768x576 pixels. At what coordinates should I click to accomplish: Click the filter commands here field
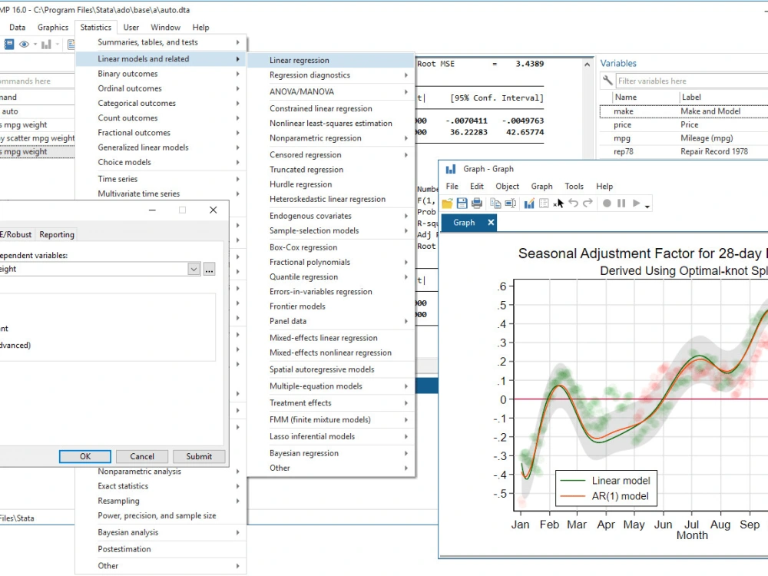(36, 81)
